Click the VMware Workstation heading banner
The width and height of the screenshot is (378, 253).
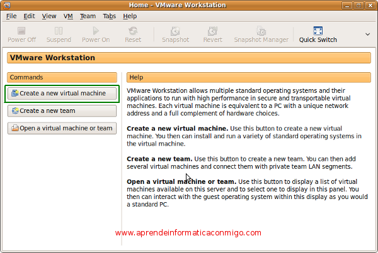pyautogui.click(x=189, y=58)
